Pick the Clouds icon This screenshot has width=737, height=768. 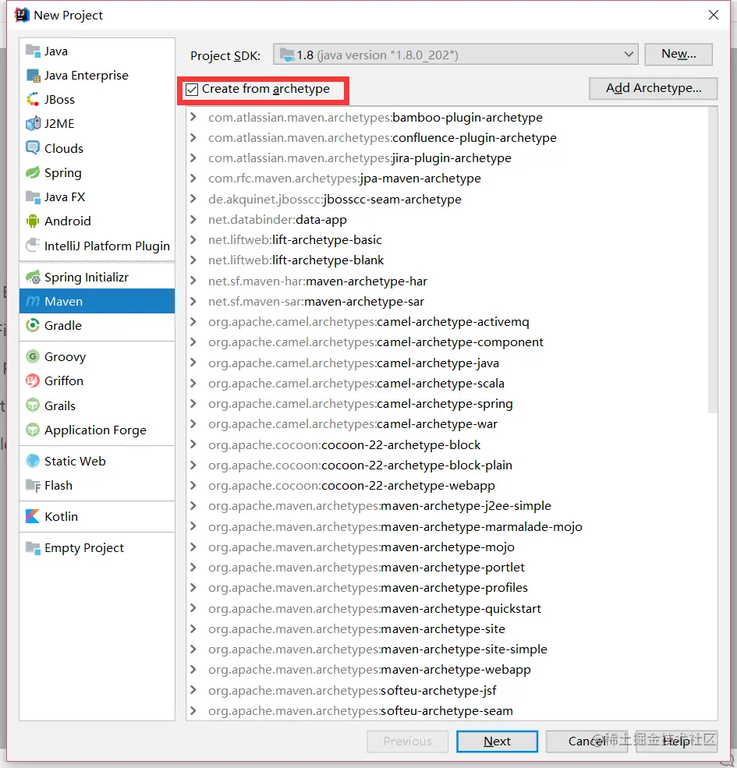click(33, 148)
